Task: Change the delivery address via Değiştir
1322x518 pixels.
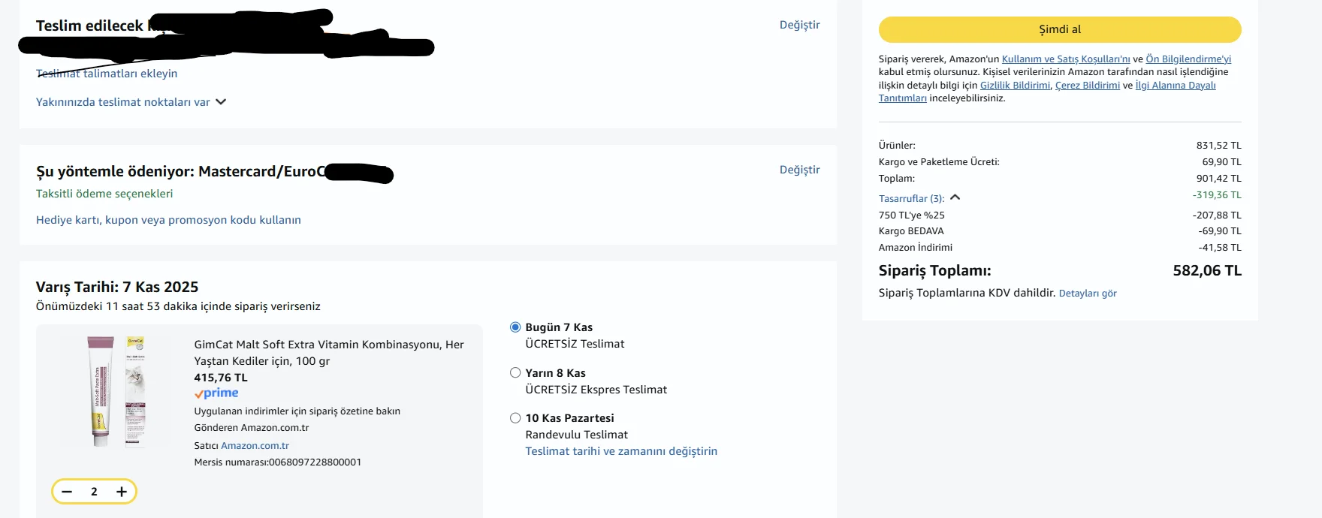Action: pos(799,25)
